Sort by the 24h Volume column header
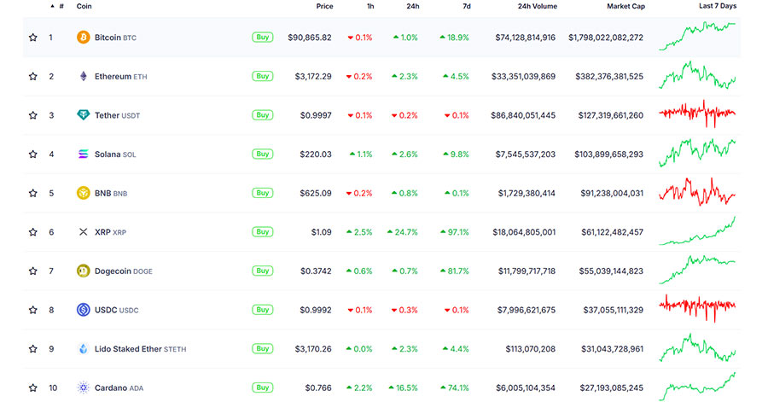The height and width of the screenshot is (402, 768). click(x=538, y=6)
